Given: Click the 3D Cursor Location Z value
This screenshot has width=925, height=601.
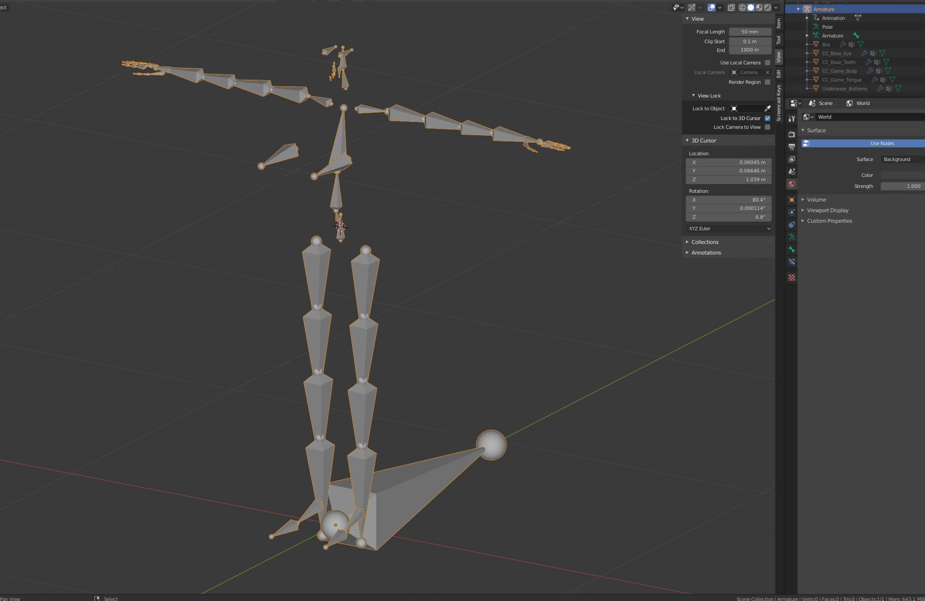Looking at the screenshot, I should point(728,180).
